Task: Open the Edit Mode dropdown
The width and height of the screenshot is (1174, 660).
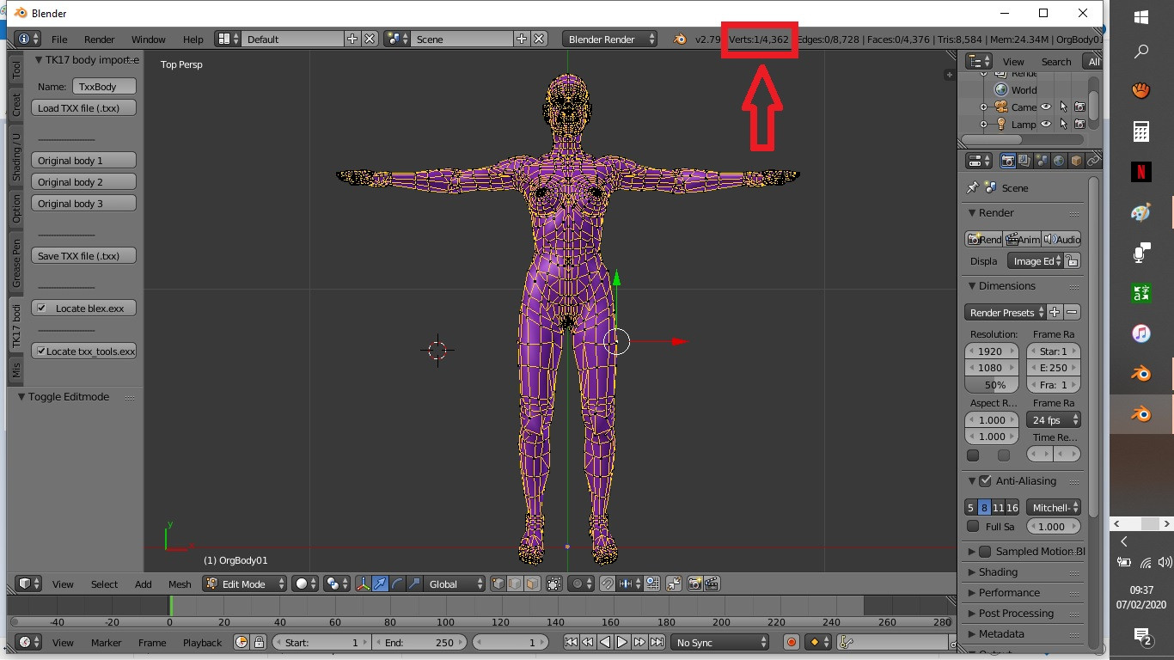Action: click(245, 584)
